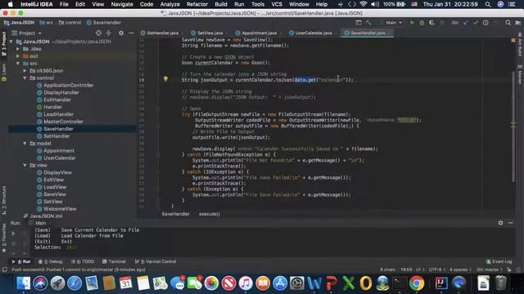Click the Git commit checkmark icon
Viewport: 524px width, 294px height.
pos(476,23)
